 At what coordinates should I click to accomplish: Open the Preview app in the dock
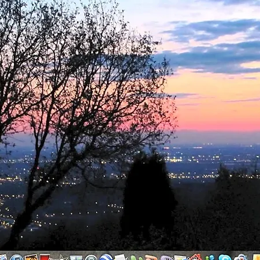[x=3, y=257]
